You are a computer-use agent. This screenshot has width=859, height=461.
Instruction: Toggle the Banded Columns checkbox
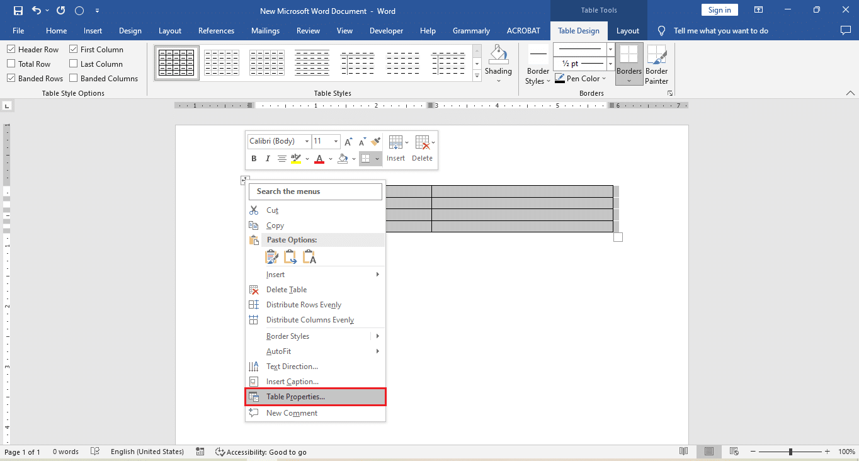pos(74,78)
